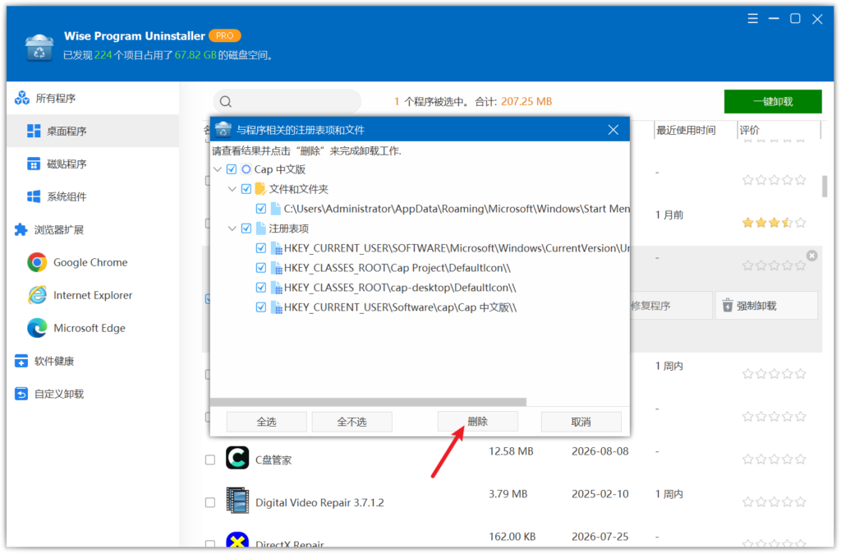This screenshot has width=841, height=554.
Task: Uncheck the 文件和文件夹 checkbox
Action: [x=246, y=189]
